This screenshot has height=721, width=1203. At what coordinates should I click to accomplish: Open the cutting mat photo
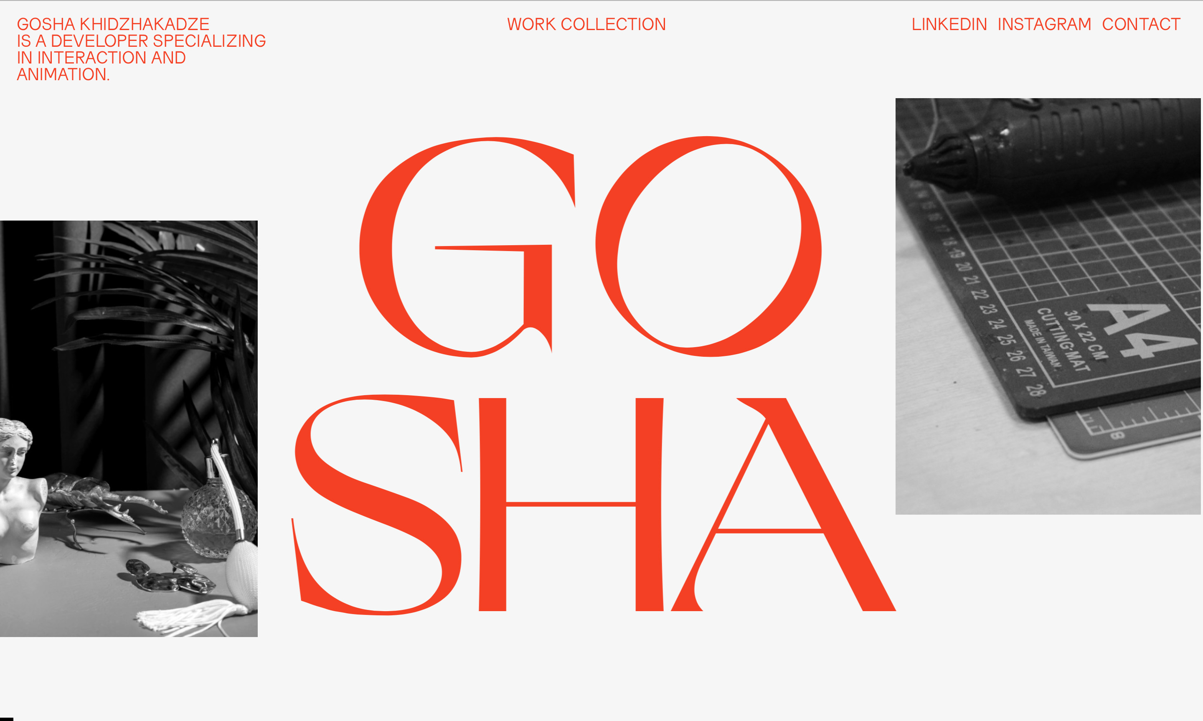1048,306
